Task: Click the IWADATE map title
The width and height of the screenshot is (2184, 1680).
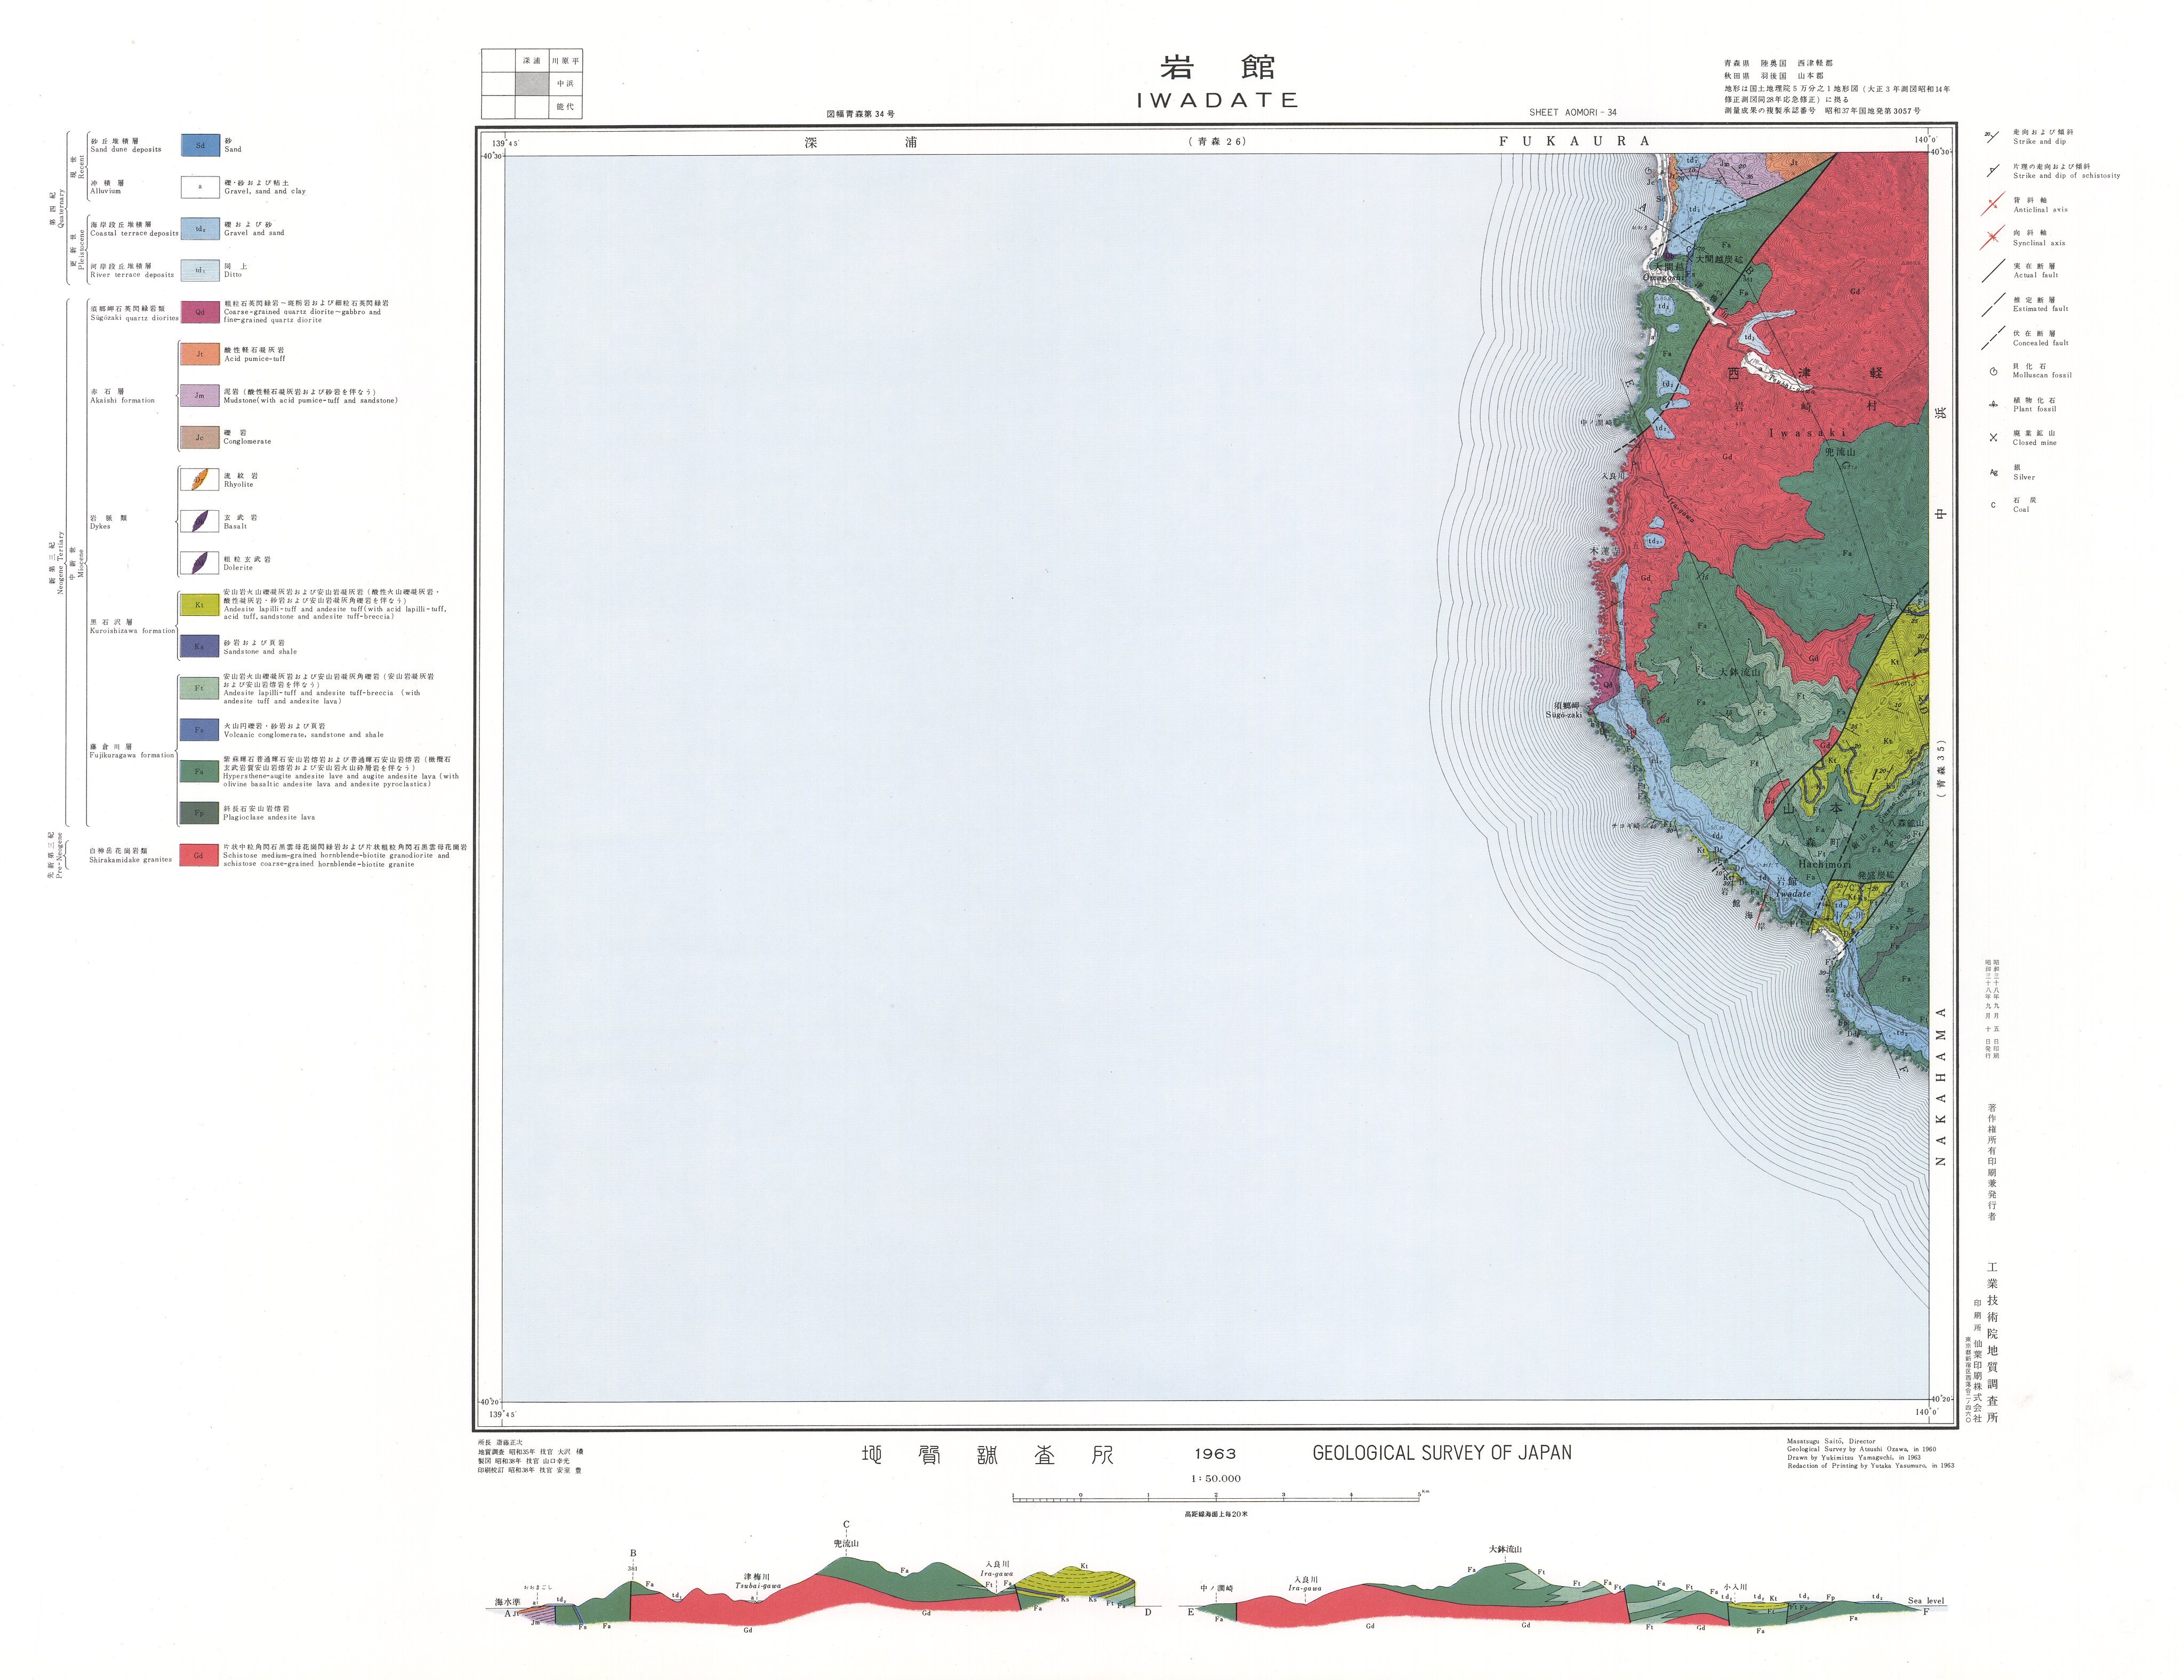Action: (x=1217, y=100)
